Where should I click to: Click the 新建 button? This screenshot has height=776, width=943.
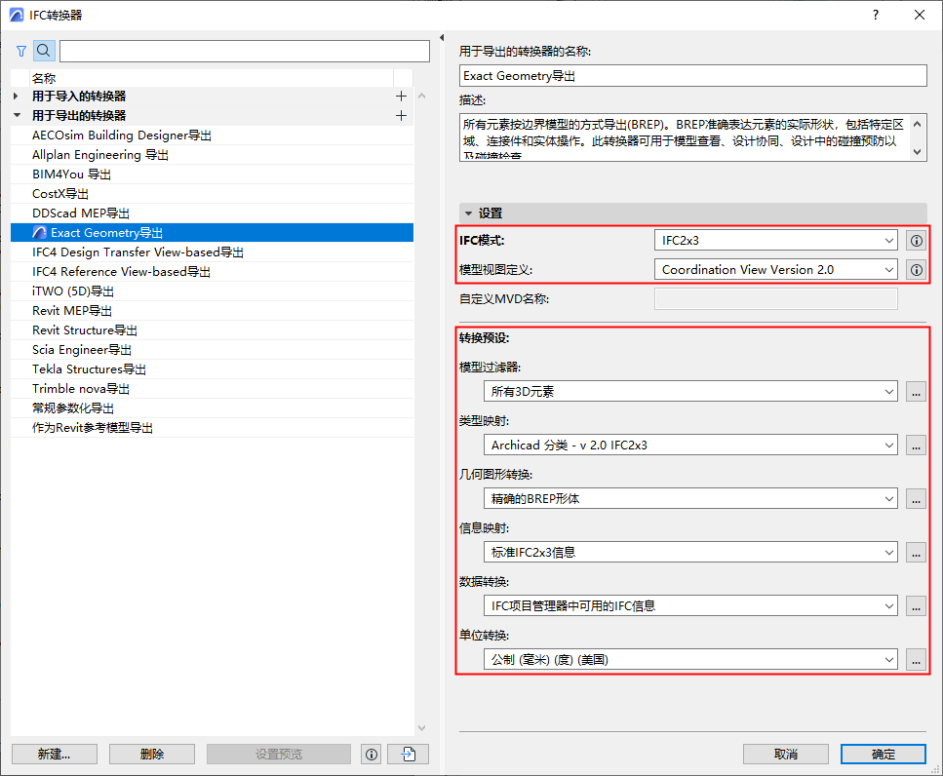(54, 754)
